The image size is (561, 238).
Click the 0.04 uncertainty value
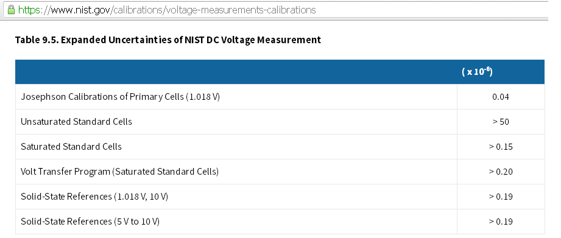coord(501,97)
